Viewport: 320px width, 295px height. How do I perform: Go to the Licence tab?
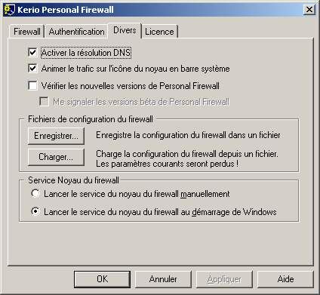(159, 32)
